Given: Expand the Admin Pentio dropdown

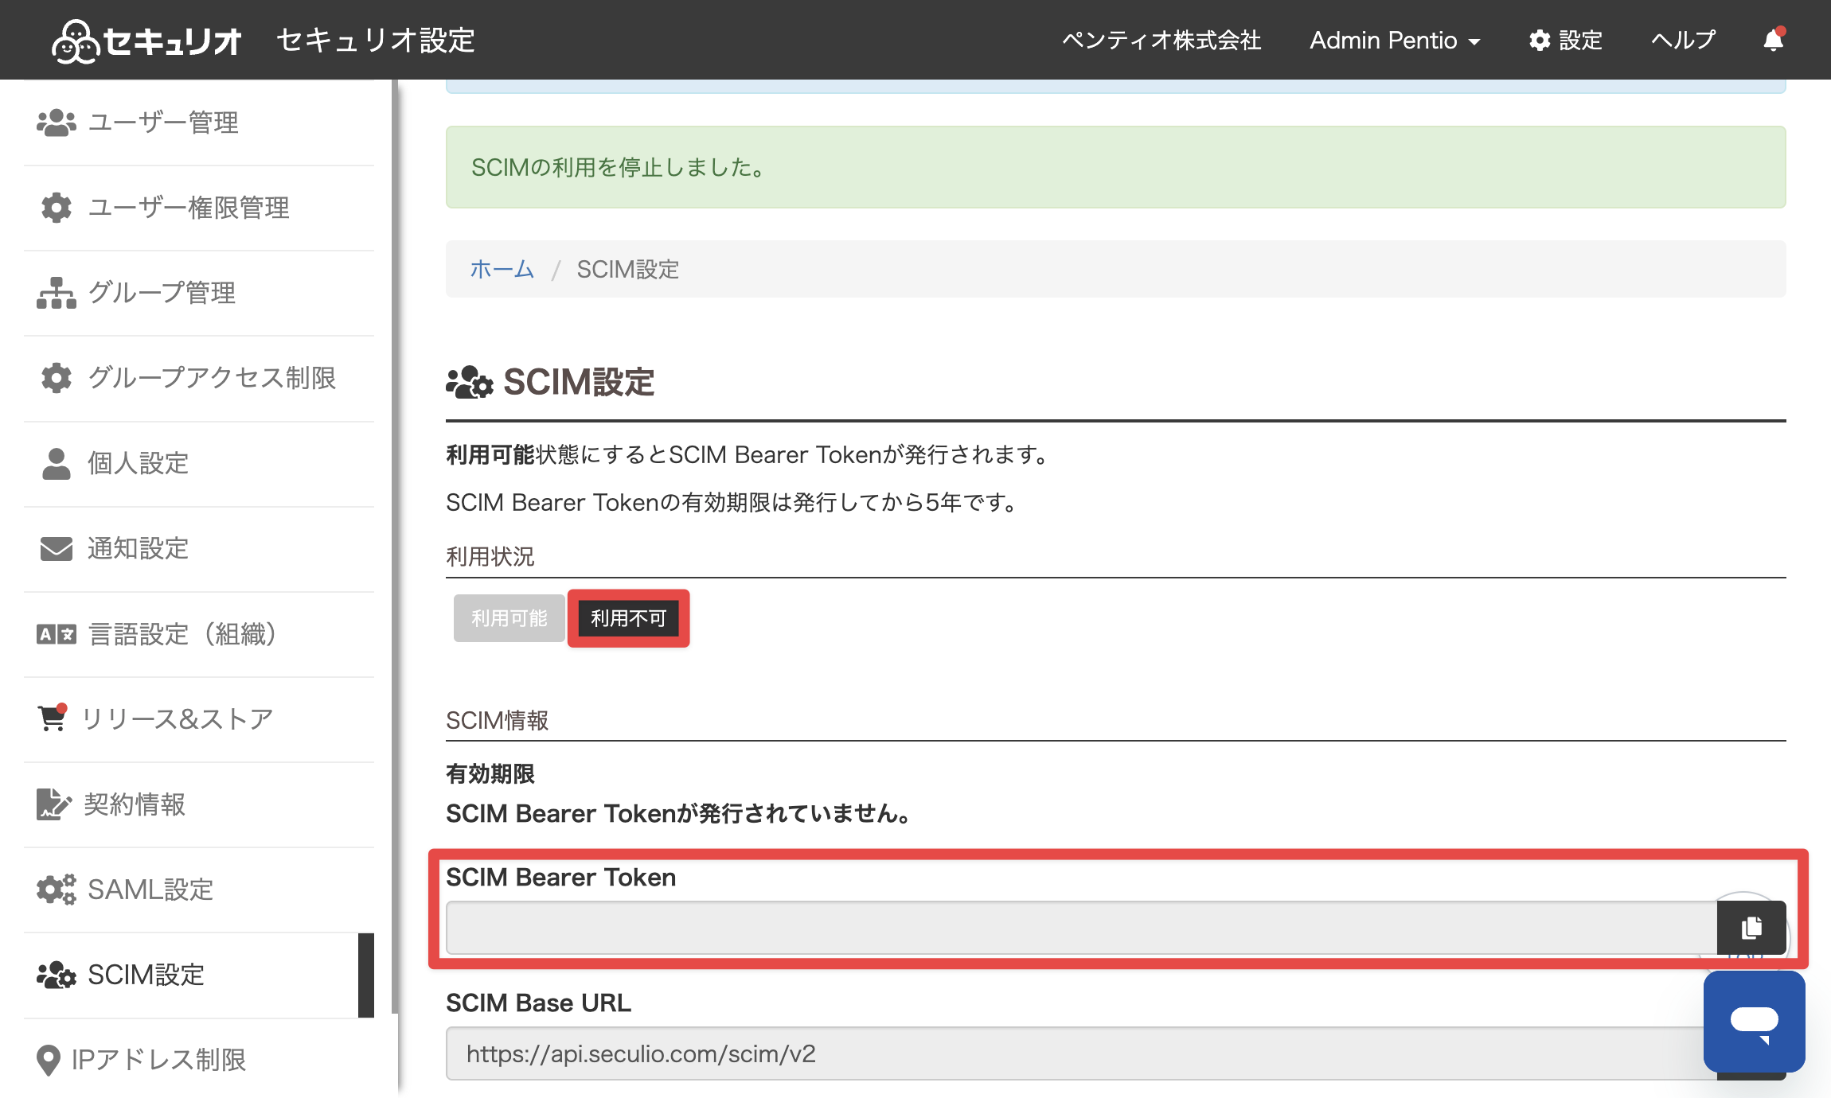Looking at the screenshot, I should pyautogui.click(x=1395, y=40).
